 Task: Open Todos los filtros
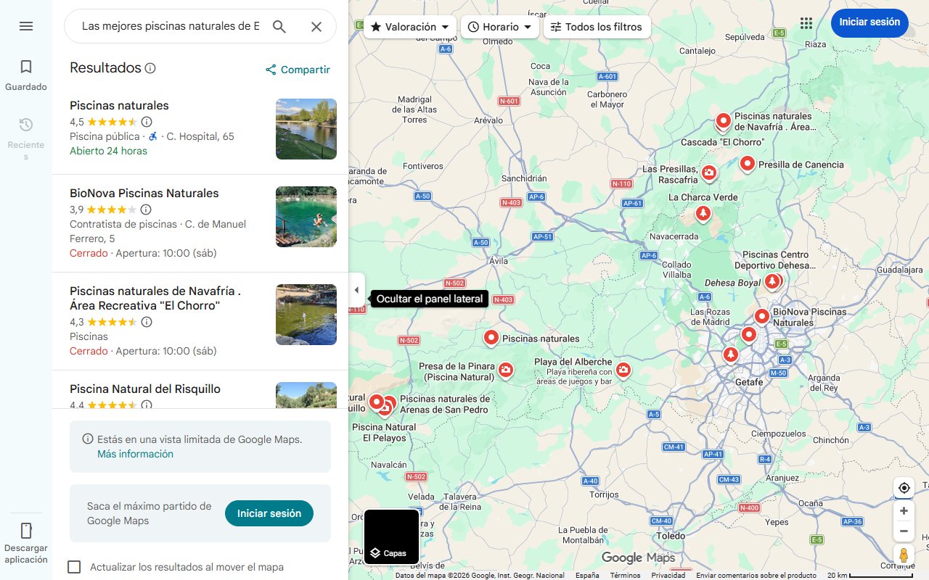tap(597, 27)
